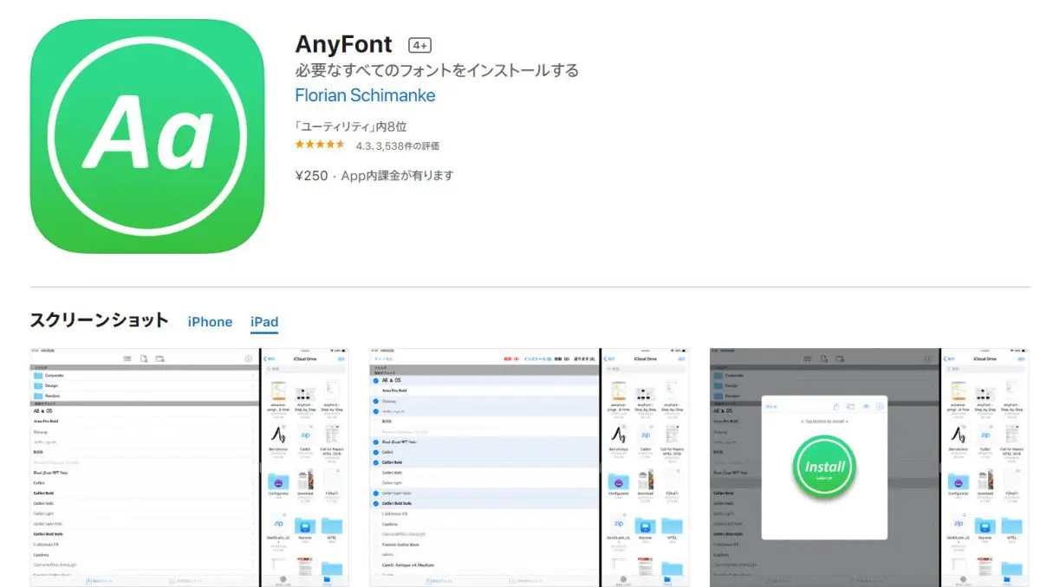Select the iPad screenshots tab
Viewport: 1040px width, 587px height.
coord(264,322)
